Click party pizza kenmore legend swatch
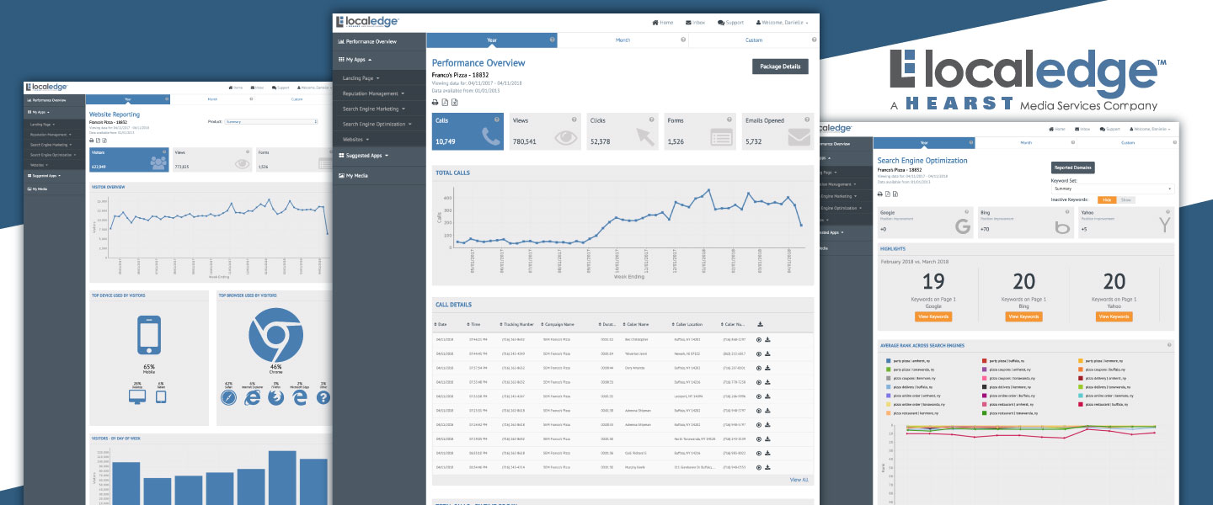Viewport: 1213px width, 505px height. point(1080,360)
